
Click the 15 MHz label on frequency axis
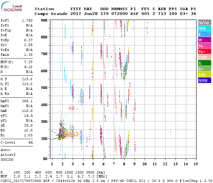(196, 164)
